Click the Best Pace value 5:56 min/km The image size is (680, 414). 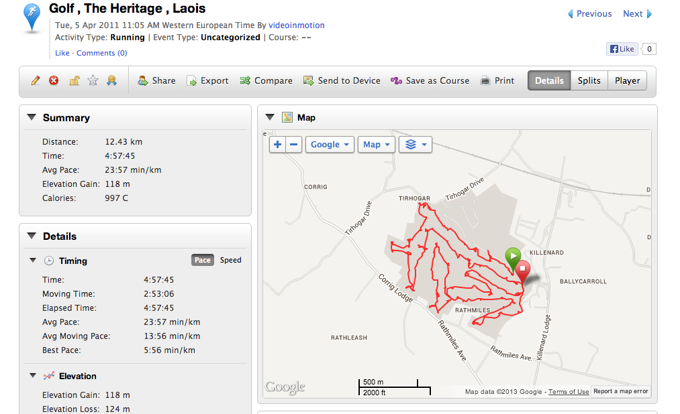tap(170, 350)
